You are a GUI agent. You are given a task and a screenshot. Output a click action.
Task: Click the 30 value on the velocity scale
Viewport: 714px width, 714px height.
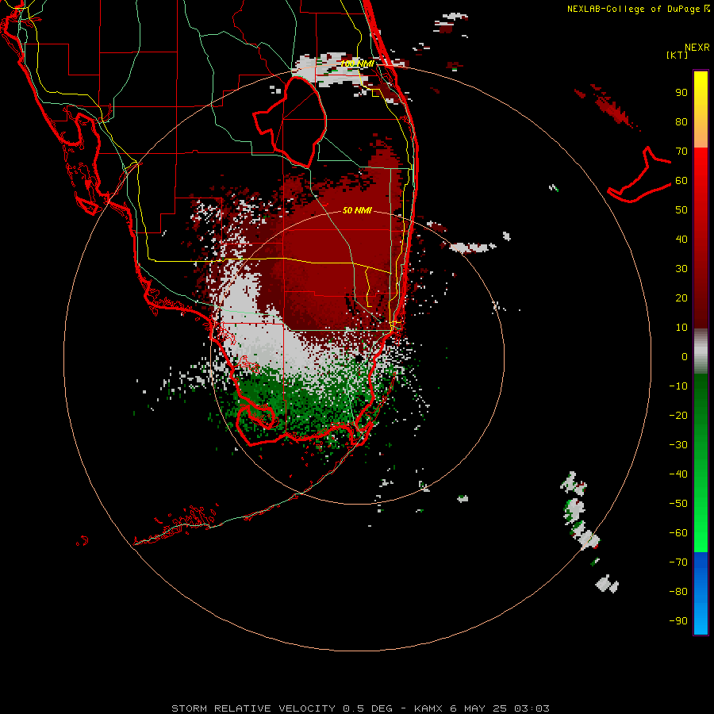[681, 269]
